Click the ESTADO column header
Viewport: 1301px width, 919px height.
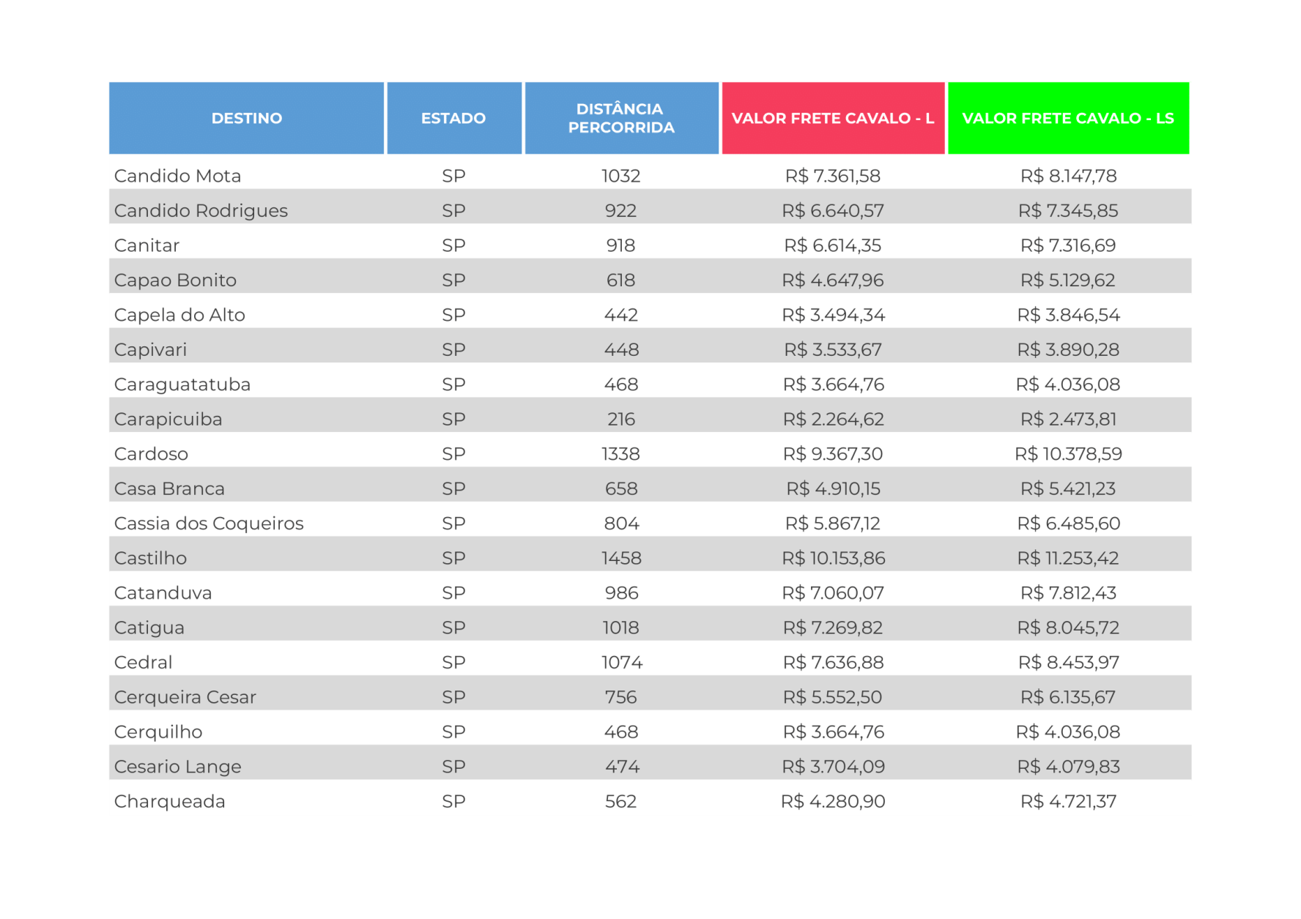(453, 118)
